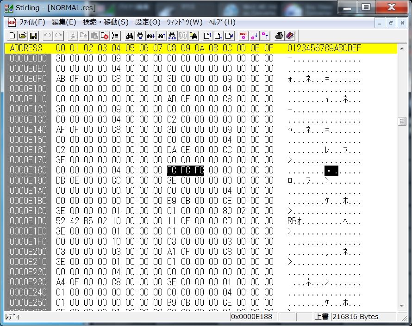Screen dimensions: 412x326
Task: Click the search downward binoculars icon
Action: click(151, 36)
